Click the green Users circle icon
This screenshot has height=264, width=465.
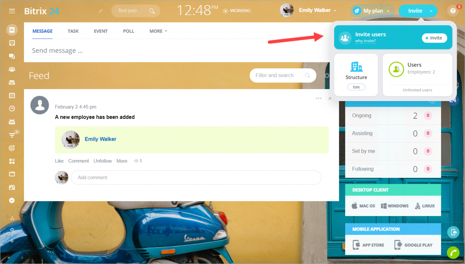(396, 69)
